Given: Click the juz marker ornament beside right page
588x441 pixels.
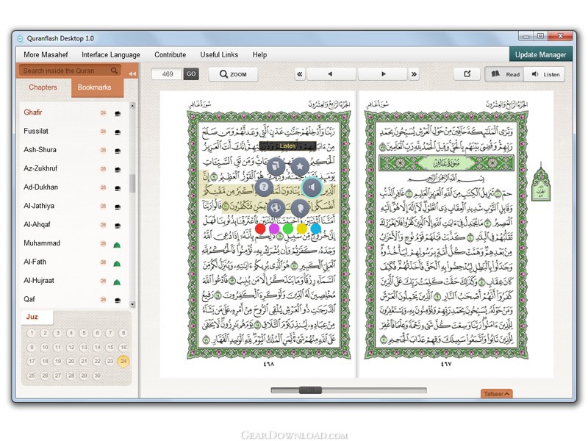Looking at the screenshot, I should [541, 182].
